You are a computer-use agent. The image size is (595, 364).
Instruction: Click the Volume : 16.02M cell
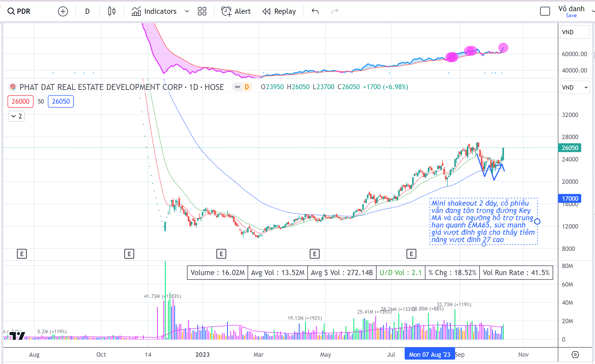point(218,272)
